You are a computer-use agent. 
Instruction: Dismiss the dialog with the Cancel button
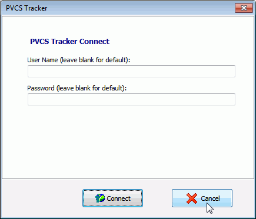[x=202, y=198]
